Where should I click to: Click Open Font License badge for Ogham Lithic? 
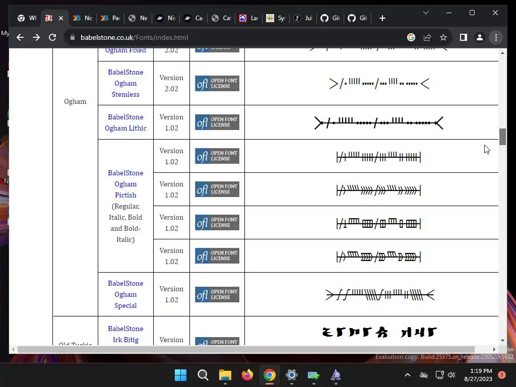pyautogui.click(x=217, y=122)
